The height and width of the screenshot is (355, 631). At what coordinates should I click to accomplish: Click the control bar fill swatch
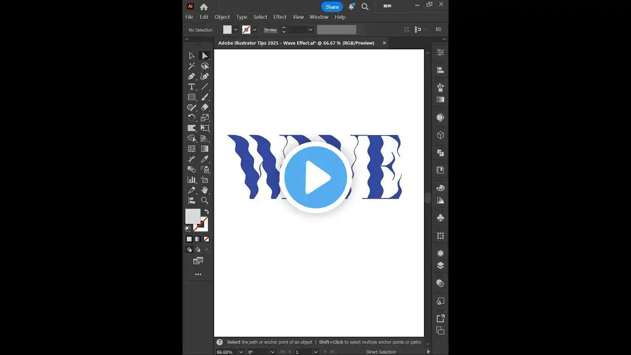(227, 30)
